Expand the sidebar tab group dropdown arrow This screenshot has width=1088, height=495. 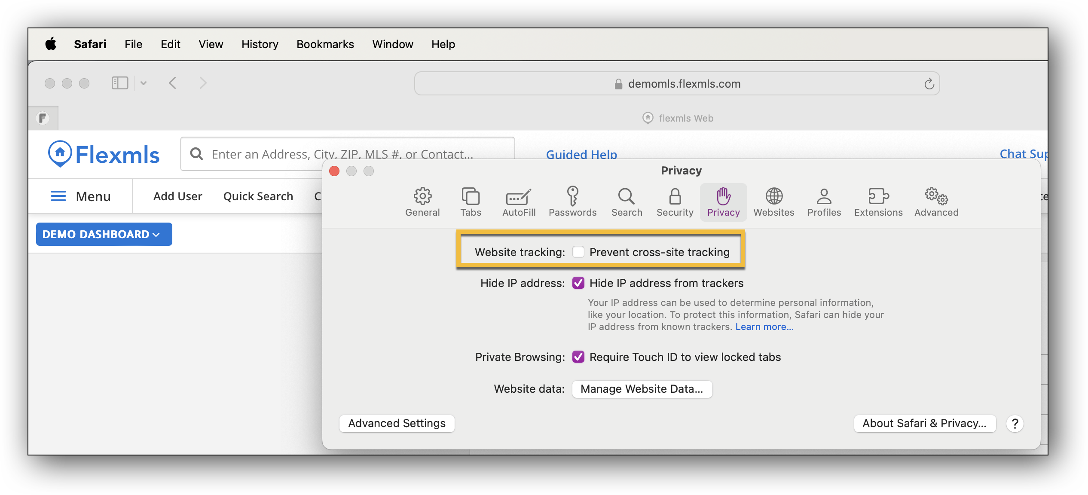click(144, 83)
